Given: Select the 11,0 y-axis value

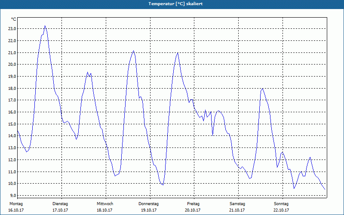Looking at the screenshot, I should pyautogui.click(x=12, y=172).
